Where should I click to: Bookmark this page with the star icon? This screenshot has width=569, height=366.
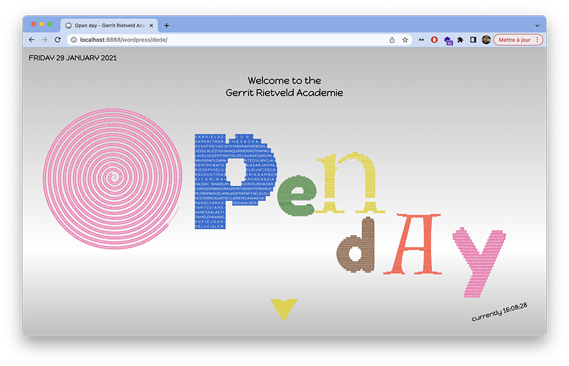405,40
